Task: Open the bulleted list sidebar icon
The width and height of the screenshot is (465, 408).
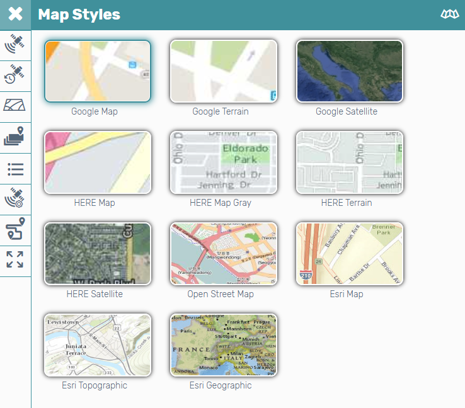Action: pos(15,169)
